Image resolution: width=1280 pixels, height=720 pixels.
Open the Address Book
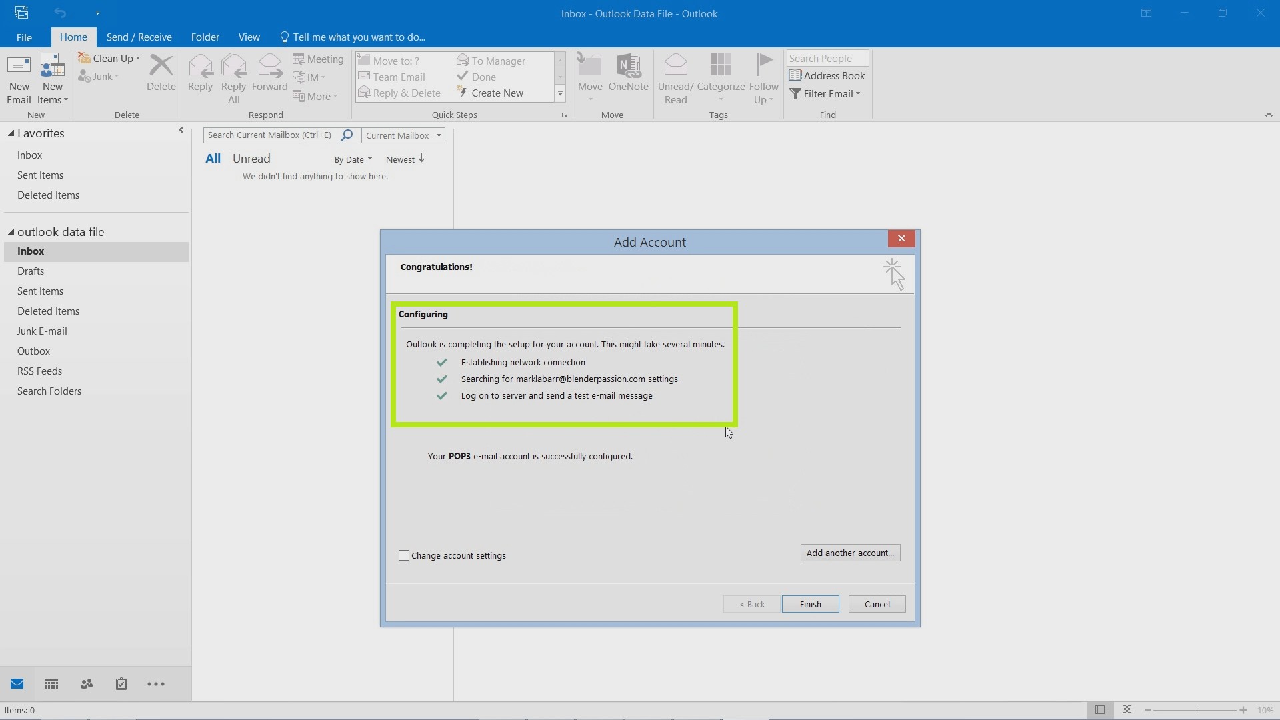pyautogui.click(x=827, y=76)
